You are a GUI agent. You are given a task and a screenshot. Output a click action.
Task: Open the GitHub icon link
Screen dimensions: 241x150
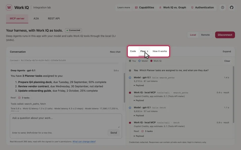tap(231, 7)
